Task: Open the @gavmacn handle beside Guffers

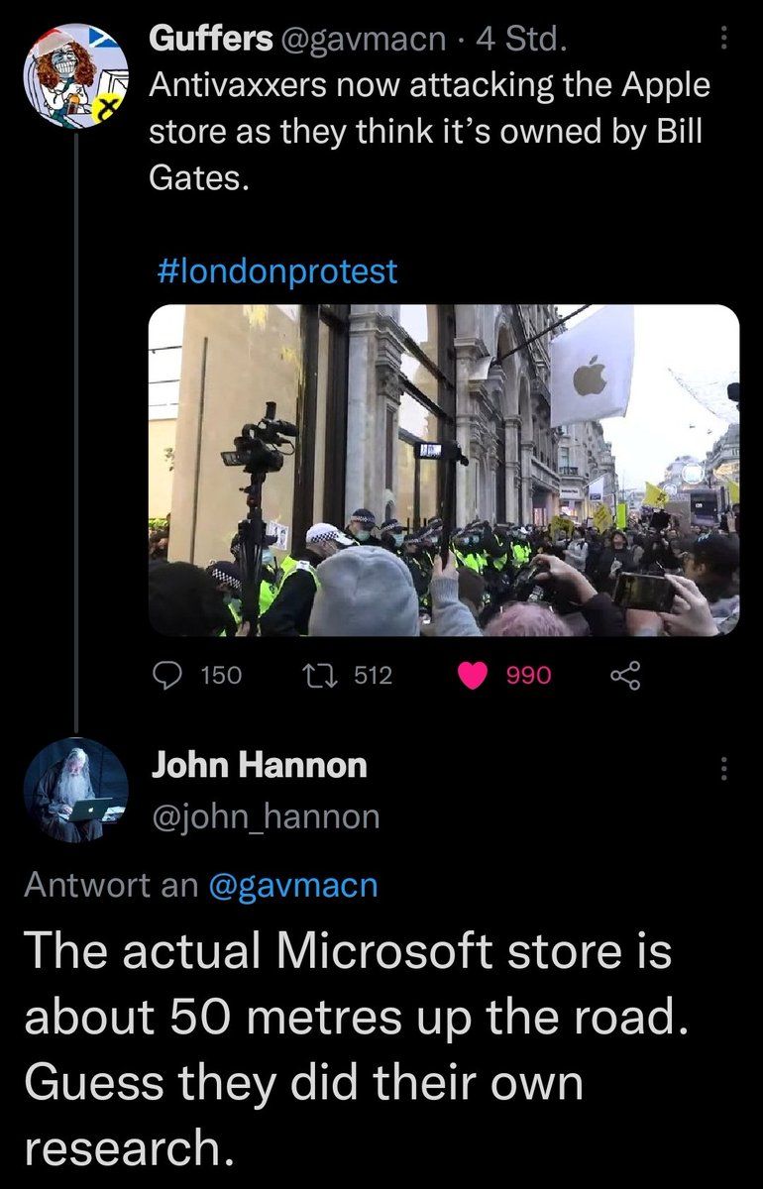Action: 363,40
